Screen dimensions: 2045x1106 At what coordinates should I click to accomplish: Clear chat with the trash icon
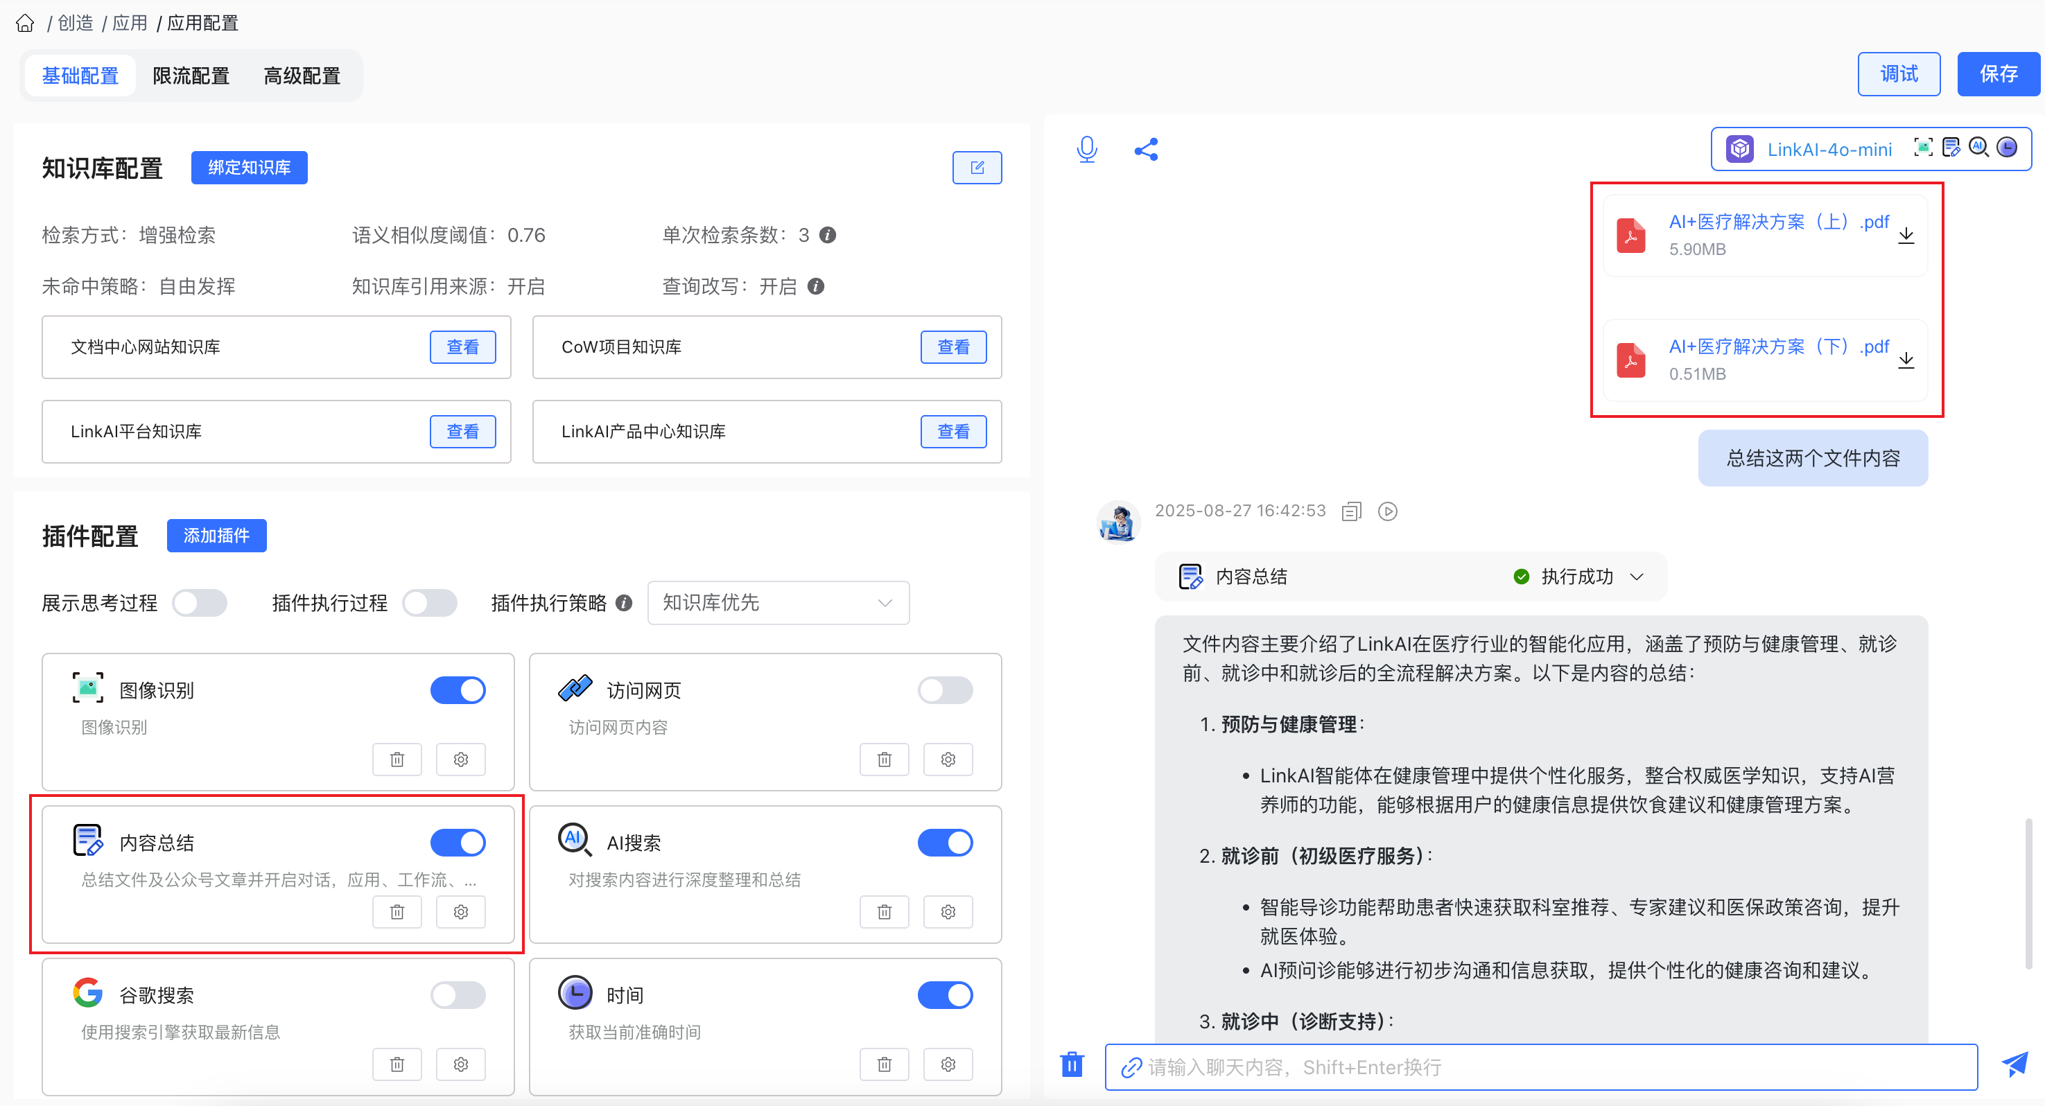pos(1072,1064)
